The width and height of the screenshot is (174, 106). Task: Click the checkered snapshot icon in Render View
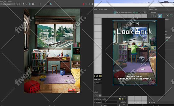pos(23,4)
